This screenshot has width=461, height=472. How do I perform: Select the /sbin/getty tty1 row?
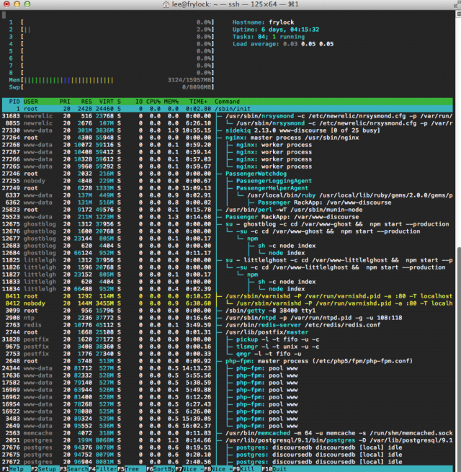point(227,311)
